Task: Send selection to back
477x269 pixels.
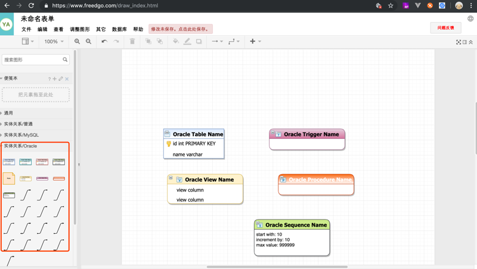Action: tap(160, 41)
